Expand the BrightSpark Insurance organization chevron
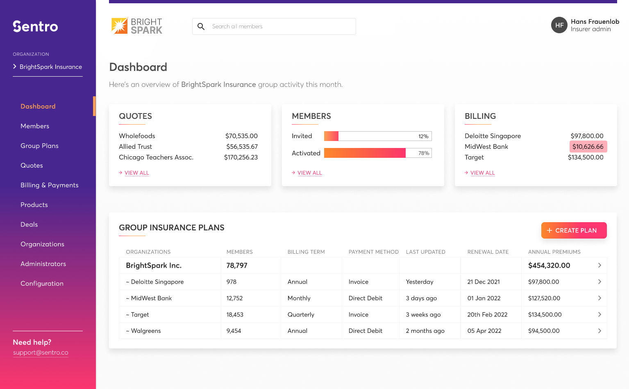Viewport: 629px width, 389px height. tap(14, 66)
